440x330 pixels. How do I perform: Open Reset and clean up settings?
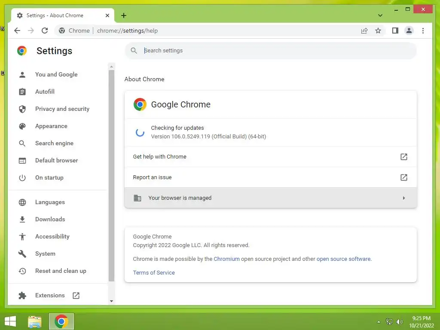click(61, 271)
